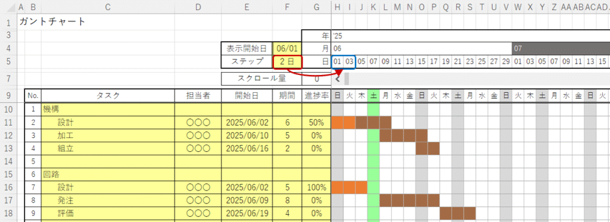
Task: Click the 担当者 header cell
Action: tap(198, 96)
